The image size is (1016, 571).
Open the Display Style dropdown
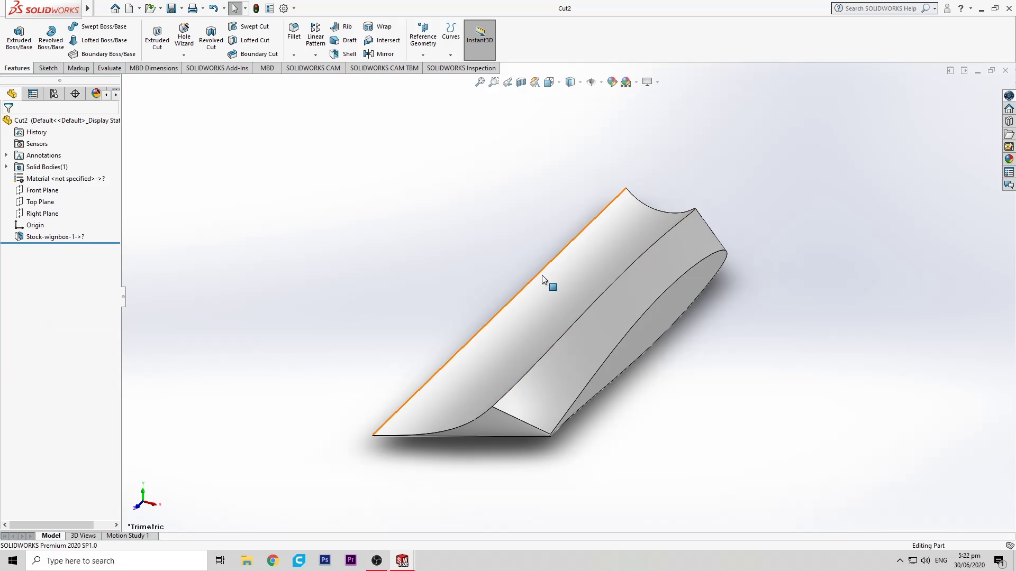pos(580,82)
